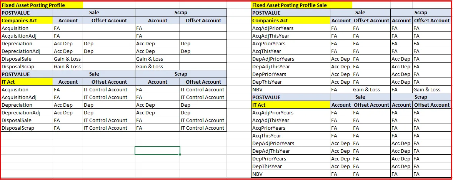The height and width of the screenshot is (180, 453).
Task: Click 'AcqAdjPriorYears' label in right IT Act table
Action: point(273,113)
